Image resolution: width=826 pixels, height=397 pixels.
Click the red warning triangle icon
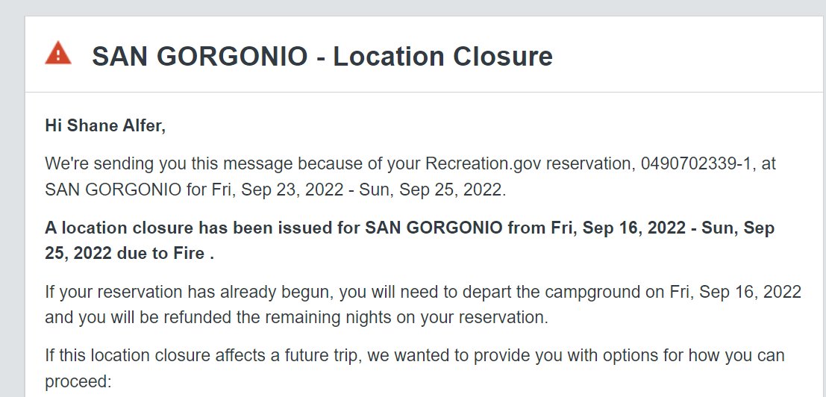58,53
